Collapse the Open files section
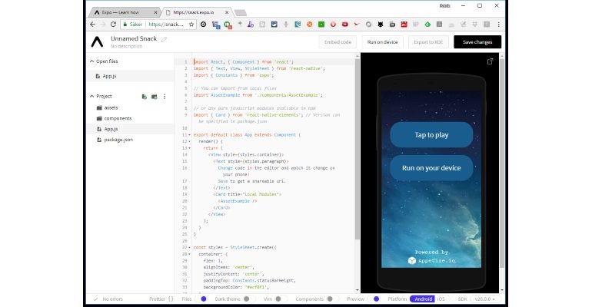 pyautogui.click(x=91, y=61)
